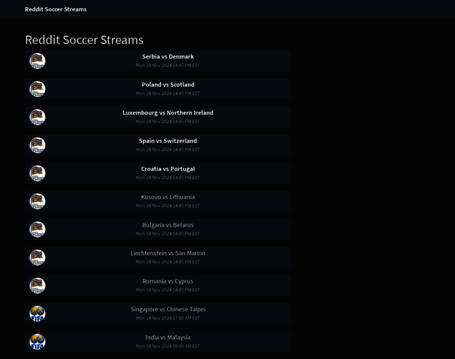Open the Poland vs Scotland stream
The image size is (455, 359).
tap(168, 85)
